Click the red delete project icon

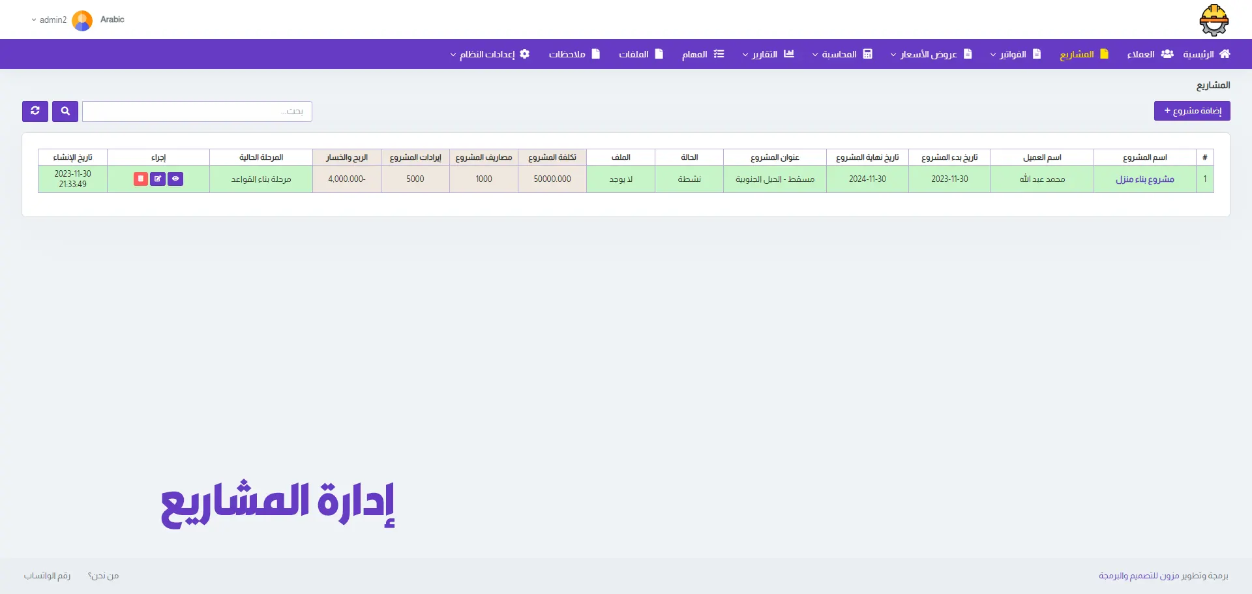(140, 179)
